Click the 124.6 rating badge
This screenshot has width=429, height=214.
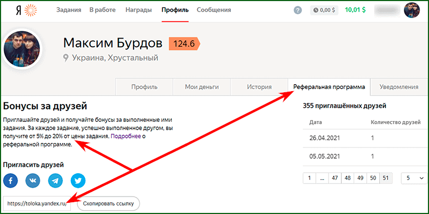coord(184,44)
